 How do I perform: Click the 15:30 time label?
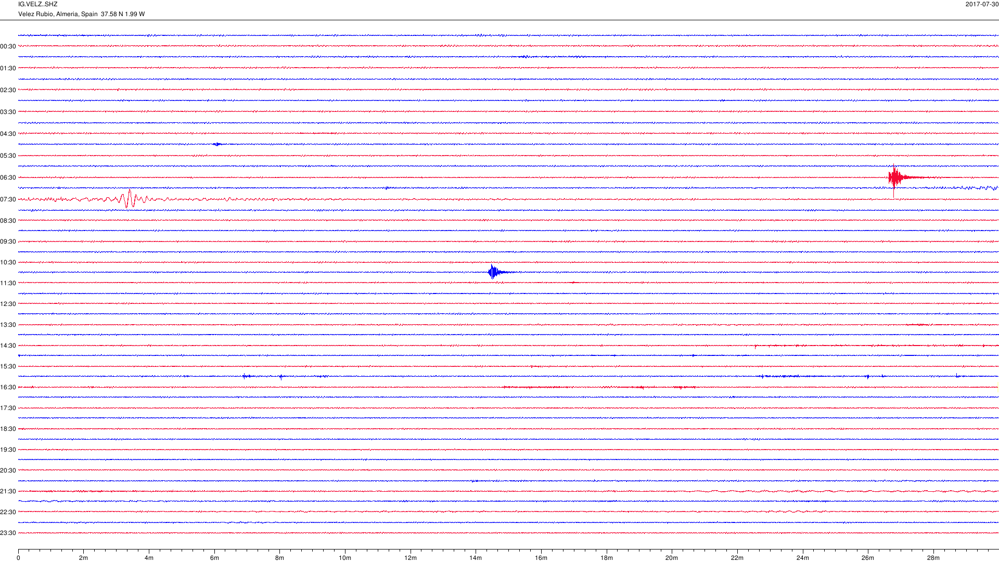tap(8, 366)
